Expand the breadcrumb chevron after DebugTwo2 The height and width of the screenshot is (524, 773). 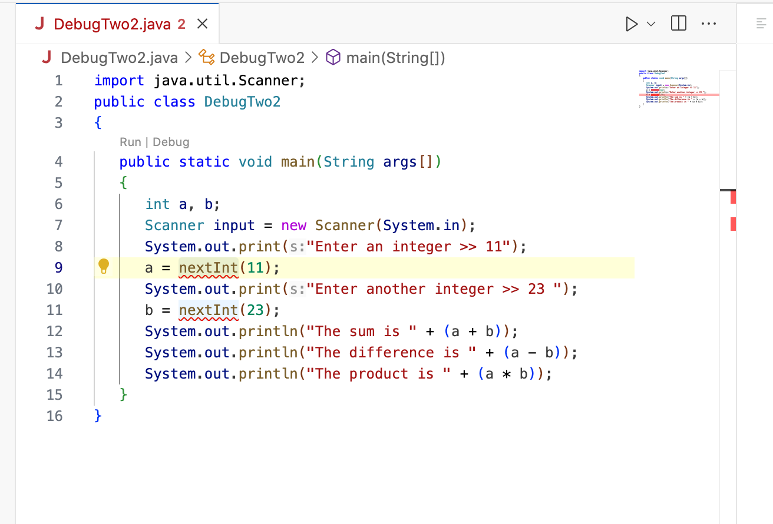coord(315,57)
